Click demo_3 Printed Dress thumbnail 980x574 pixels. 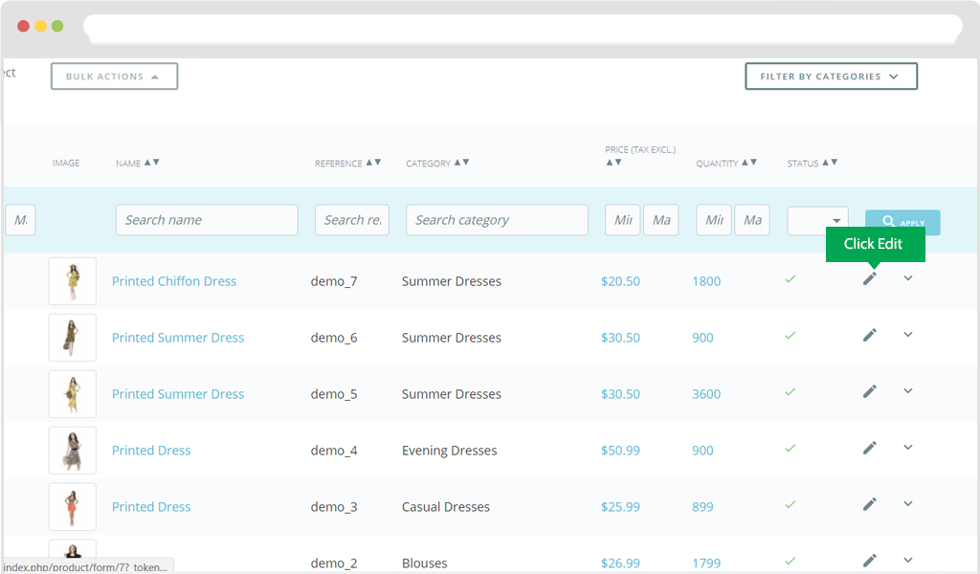tap(73, 506)
